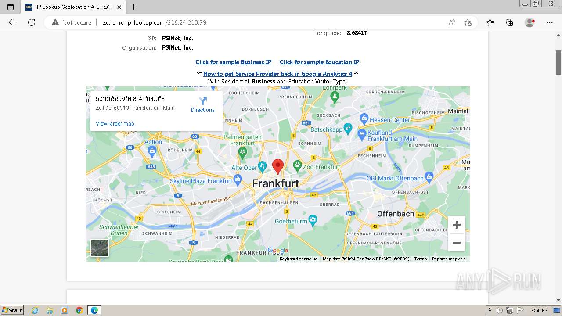Select the Lohrpark green park marker
This screenshot has height=316, width=562.
(x=335, y=97)
